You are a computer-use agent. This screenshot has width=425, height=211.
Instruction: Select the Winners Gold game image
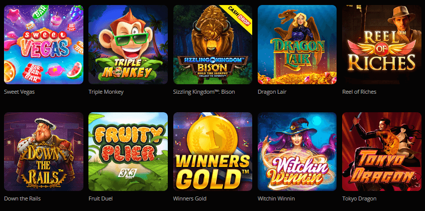tap(213, 152)
